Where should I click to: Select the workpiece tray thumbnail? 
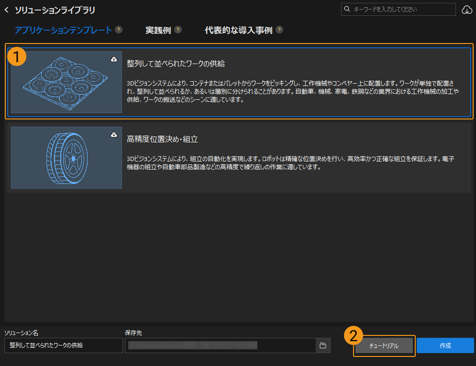pyautogui.click(x=66, y=82)
